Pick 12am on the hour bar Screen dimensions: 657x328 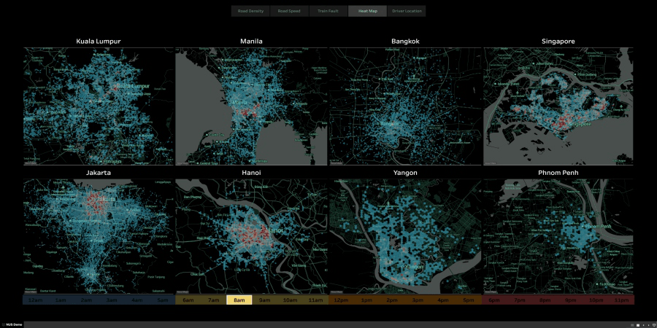[x=36, y=300]
